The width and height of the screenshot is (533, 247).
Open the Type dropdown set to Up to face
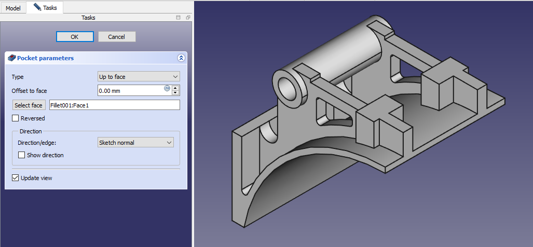pyautogui.click(x=139, y=77)
